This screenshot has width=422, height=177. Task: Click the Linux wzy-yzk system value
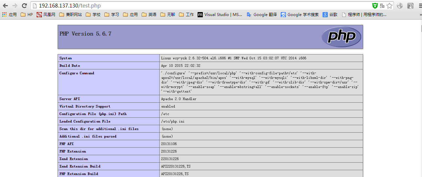(234, 58)
